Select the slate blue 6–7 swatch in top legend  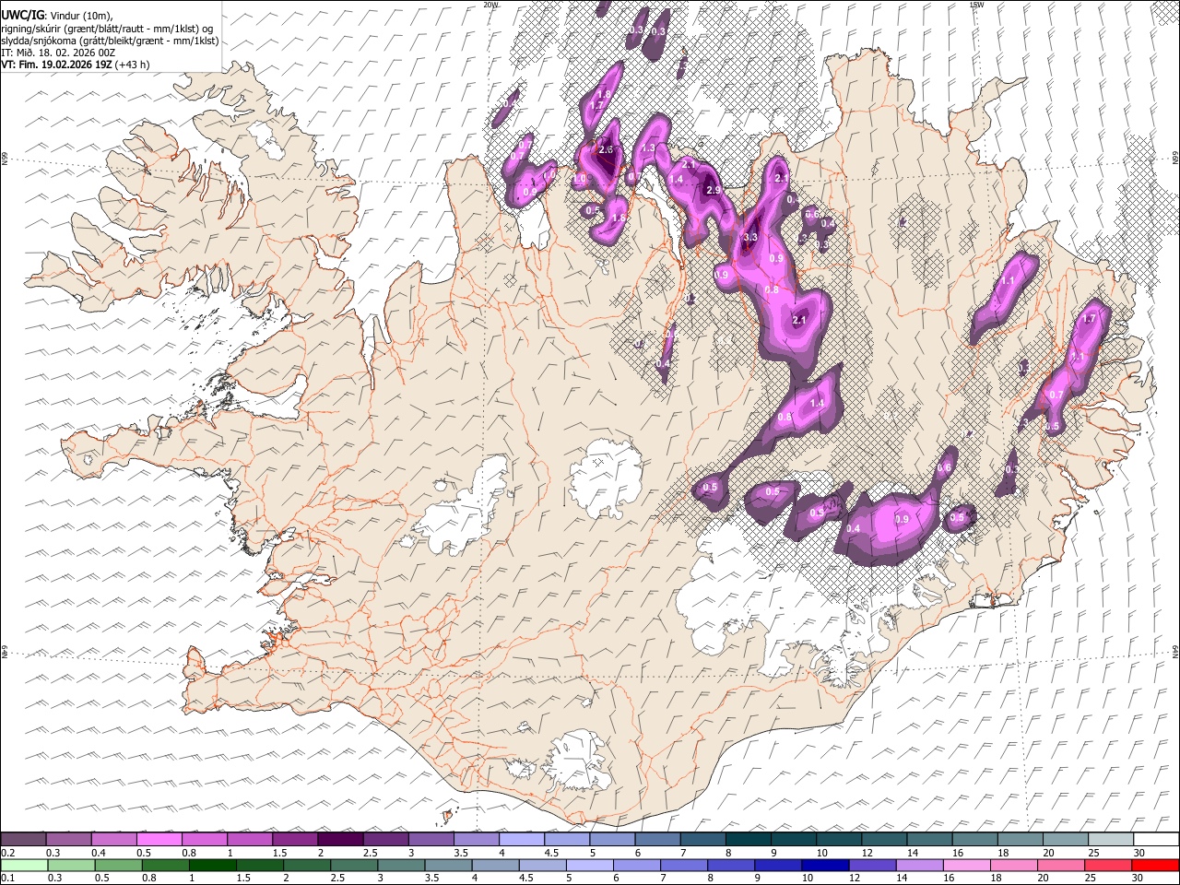click(657, 840)
